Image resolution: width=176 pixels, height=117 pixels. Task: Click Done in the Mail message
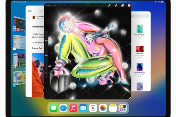coord(30,11)
